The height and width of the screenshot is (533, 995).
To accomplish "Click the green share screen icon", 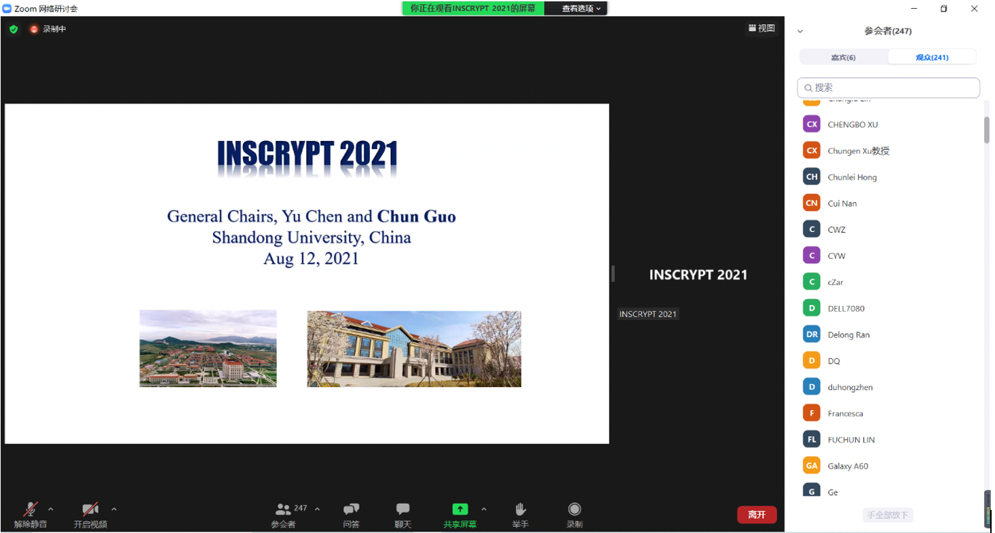I will click(460, 510).
